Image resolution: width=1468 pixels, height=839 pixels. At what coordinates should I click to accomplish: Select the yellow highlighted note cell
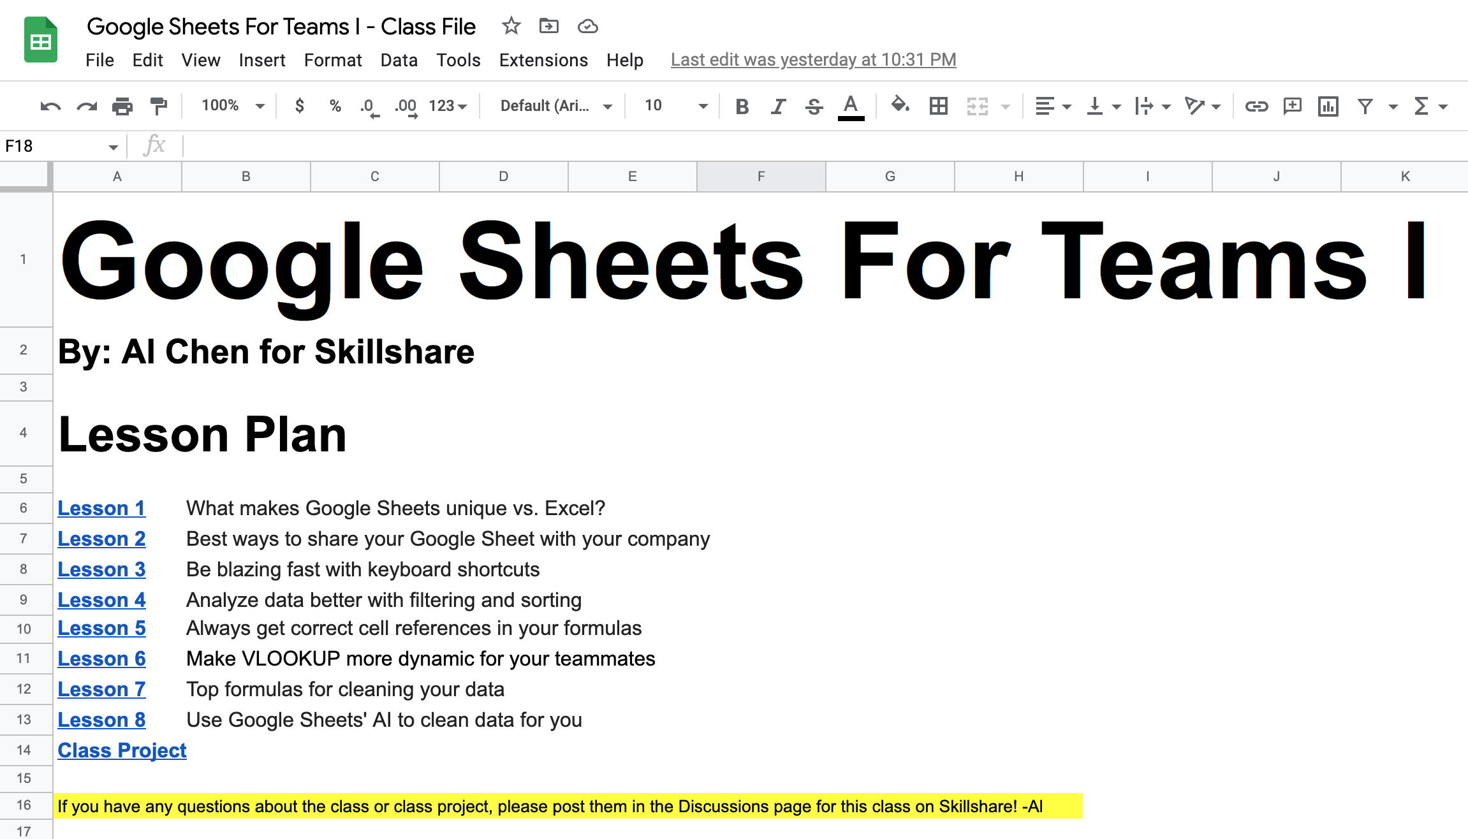tap(568, 806)
